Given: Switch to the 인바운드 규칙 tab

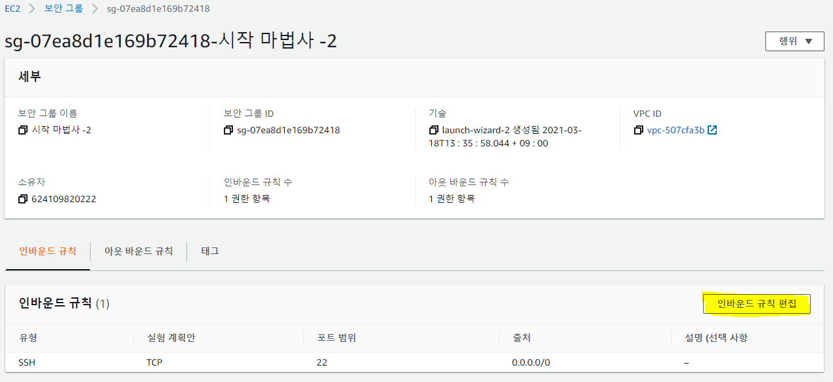Looking at the screenshot, I should pyautogui.click(x=47, y=251).
